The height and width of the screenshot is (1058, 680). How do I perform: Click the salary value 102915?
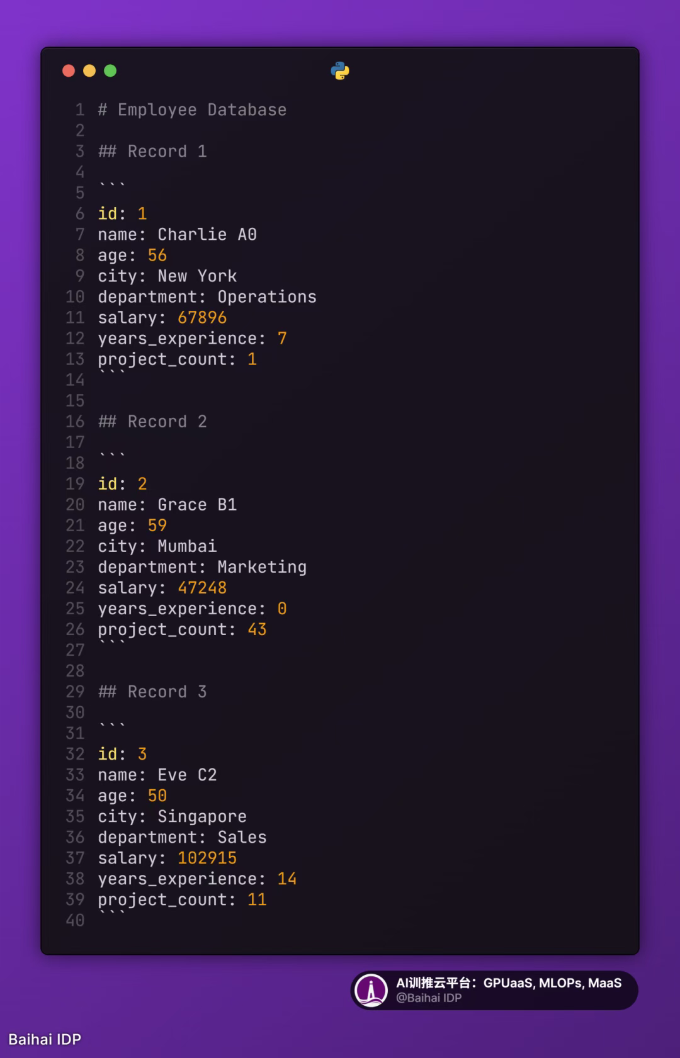coord(207,858)
